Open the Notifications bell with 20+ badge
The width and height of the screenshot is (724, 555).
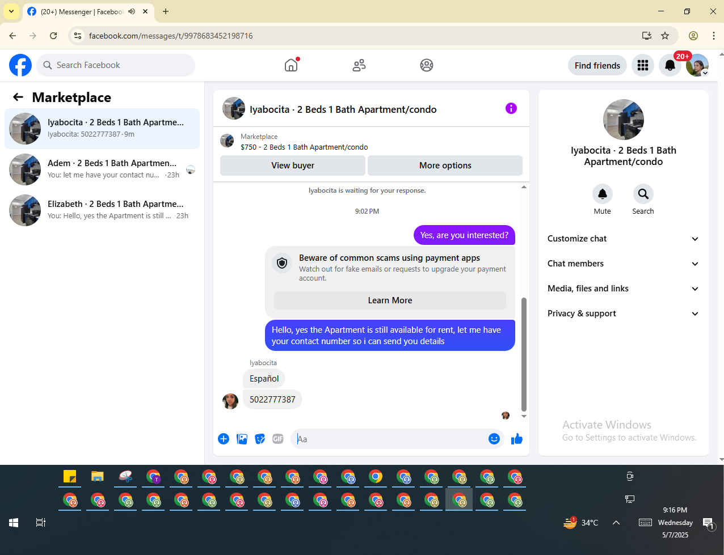click(x=670, y=65)
